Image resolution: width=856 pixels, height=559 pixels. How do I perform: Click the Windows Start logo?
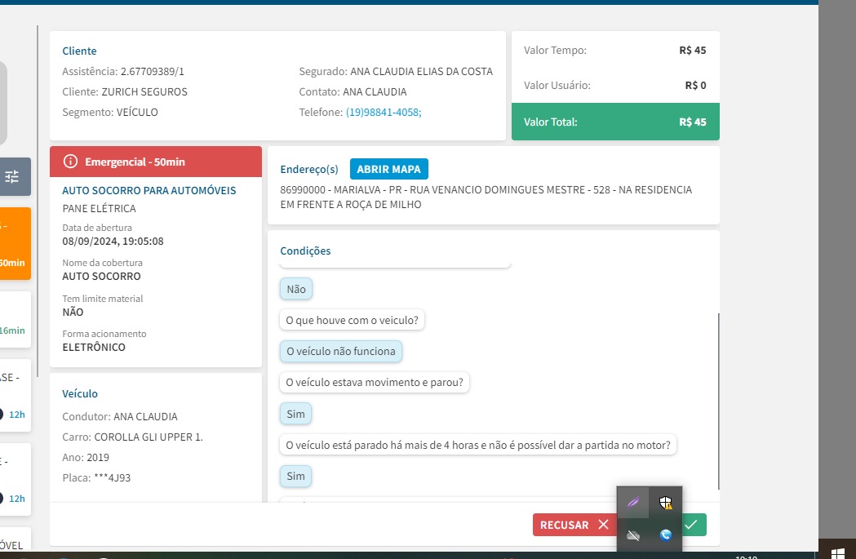838,552
